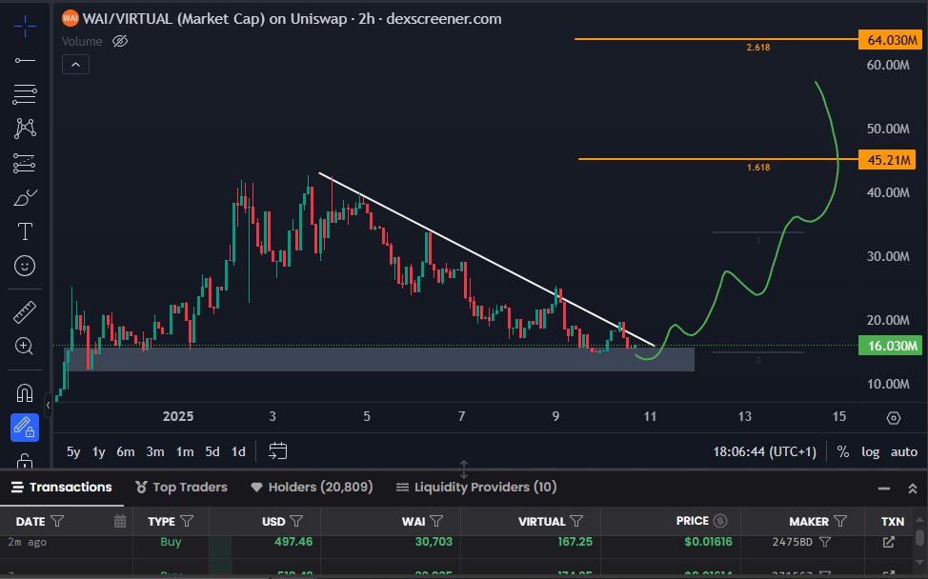Open the Fibonacci retracement tools
The image size is (928, 579).
(x=25, y=94)
